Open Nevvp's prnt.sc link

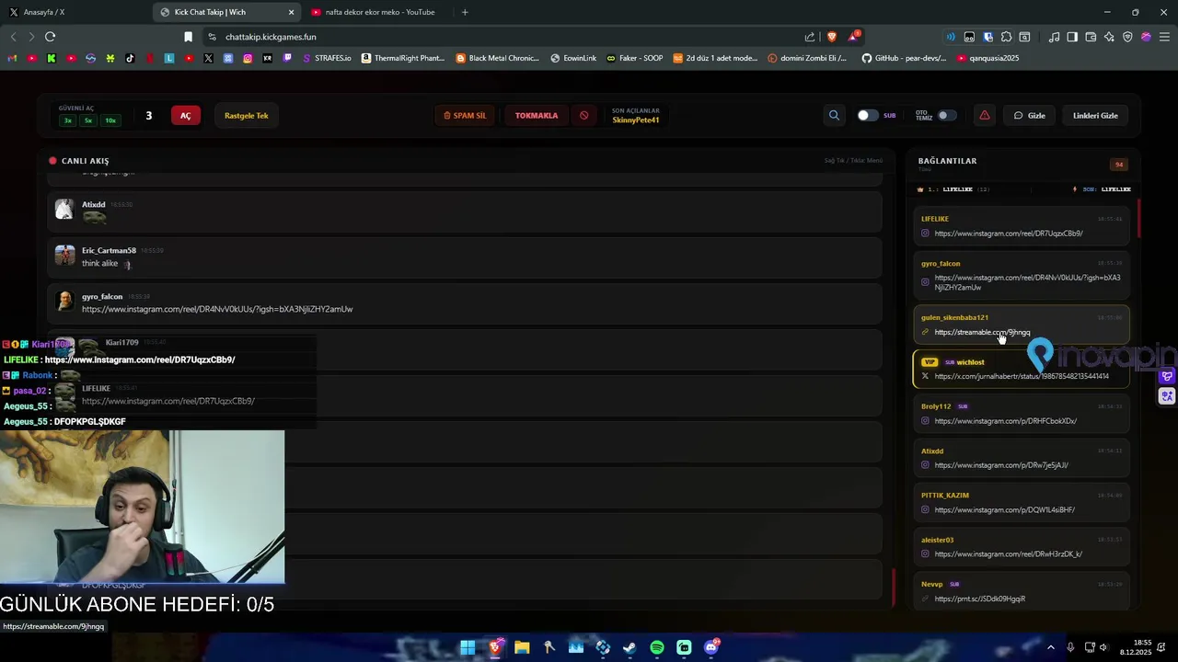pyautogui.click(x=979, y=599)
